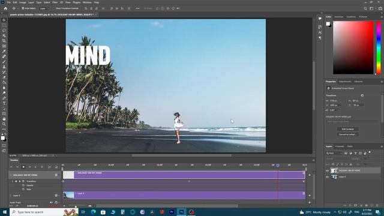Screen dimensions: 384x216
Task: Click the Convert to Linked button
Action: [347, 134]
